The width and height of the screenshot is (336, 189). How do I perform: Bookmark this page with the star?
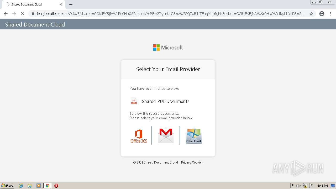[x=311, y=14]
